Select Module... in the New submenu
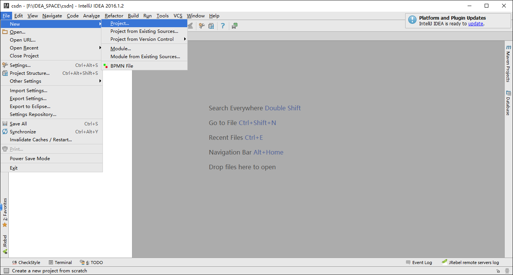Image resolution: width=513 pixels, height=275 pixels. (144, 49)
